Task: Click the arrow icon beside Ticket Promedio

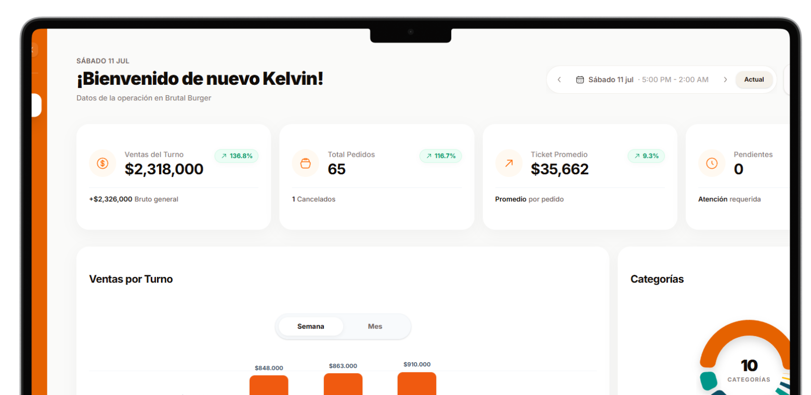Action: tap(508, 163)
